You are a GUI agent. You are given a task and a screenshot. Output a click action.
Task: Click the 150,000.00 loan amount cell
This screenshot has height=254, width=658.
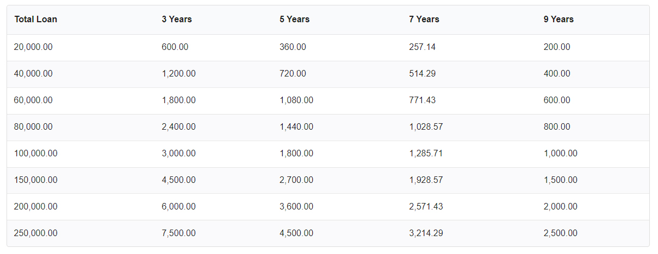click(x=36, y=180)
